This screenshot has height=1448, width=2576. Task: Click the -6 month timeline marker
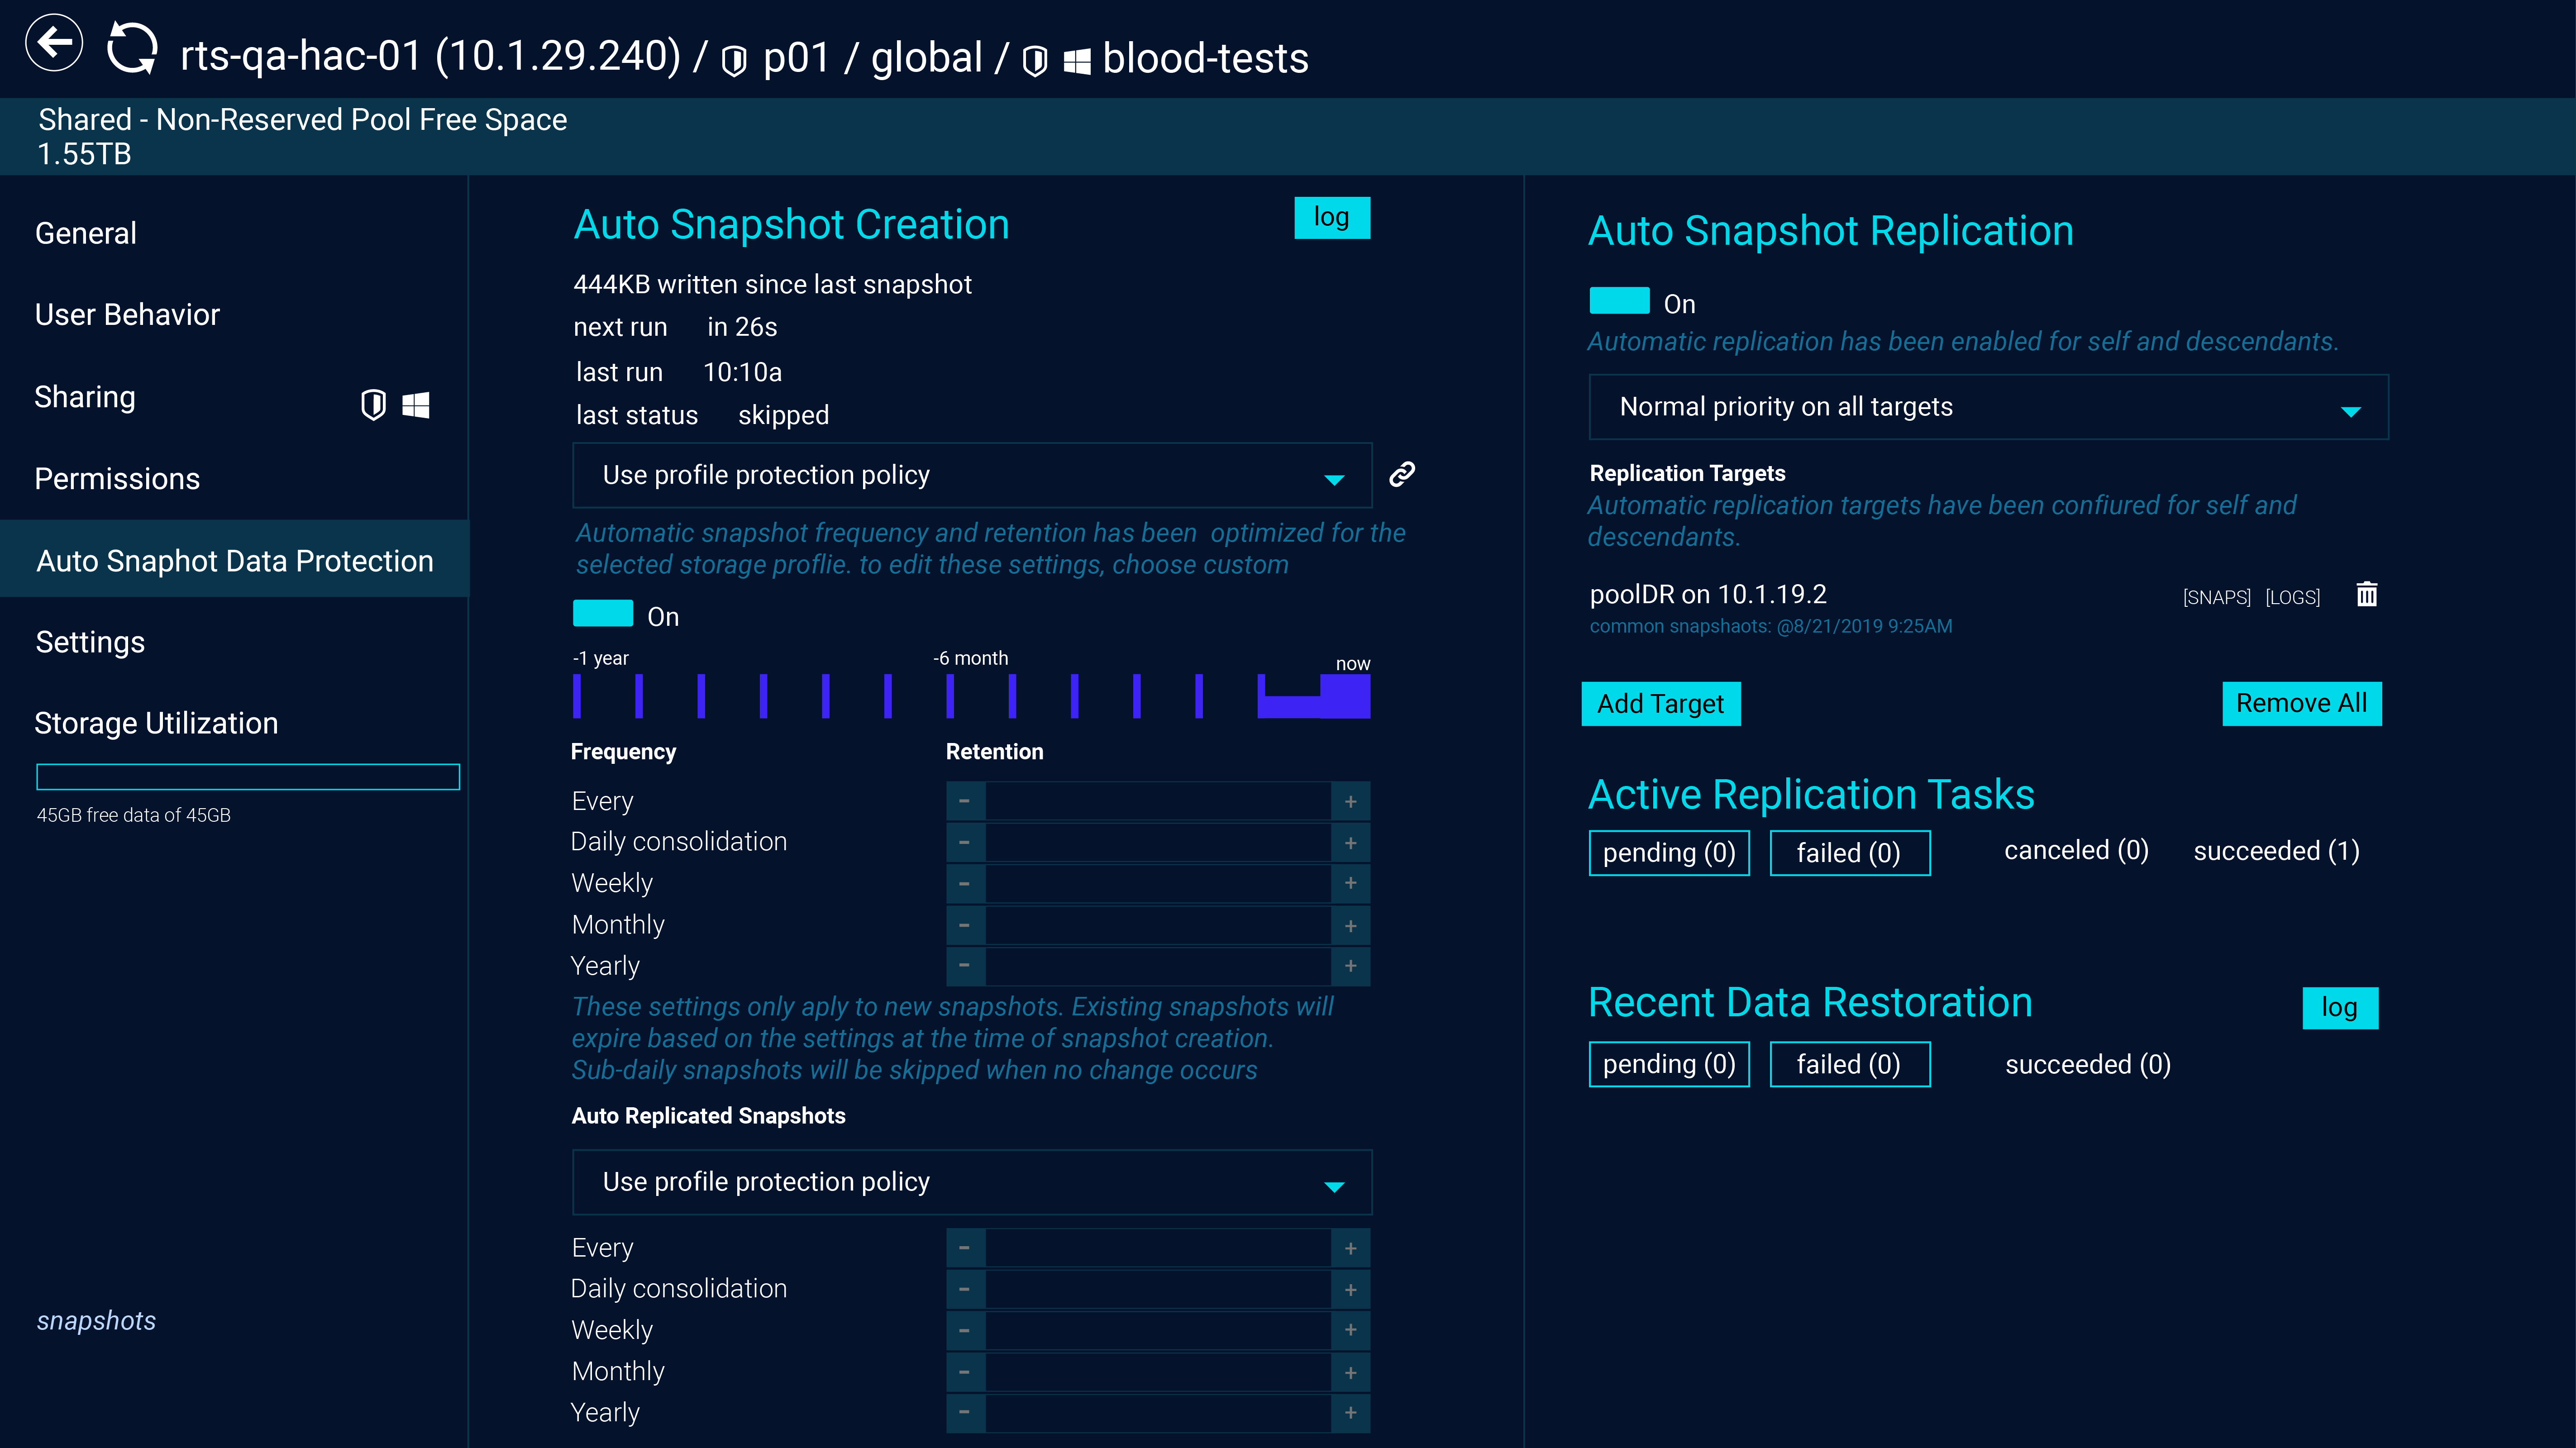(950, 696)
